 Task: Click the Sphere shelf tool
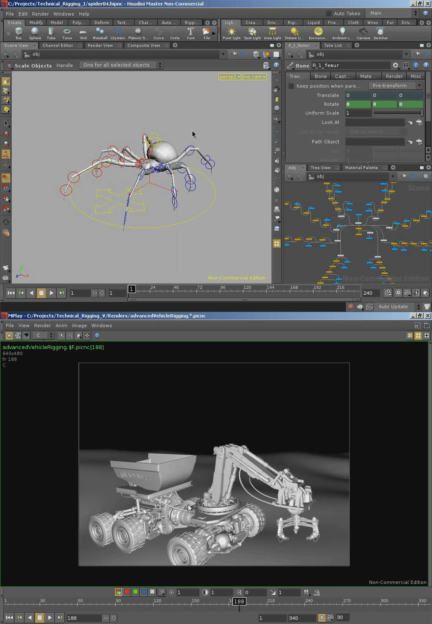pos(35,33)
